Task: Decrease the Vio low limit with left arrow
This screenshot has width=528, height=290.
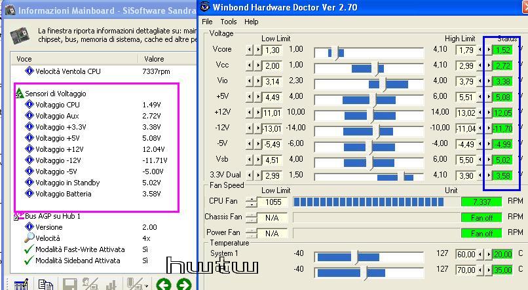Action: (x=250, y=81)
